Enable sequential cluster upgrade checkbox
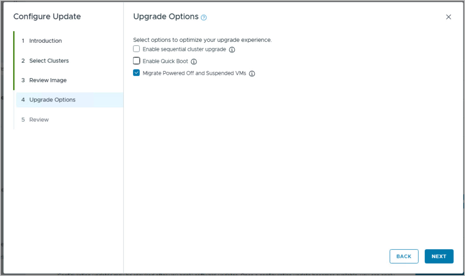 136,49
